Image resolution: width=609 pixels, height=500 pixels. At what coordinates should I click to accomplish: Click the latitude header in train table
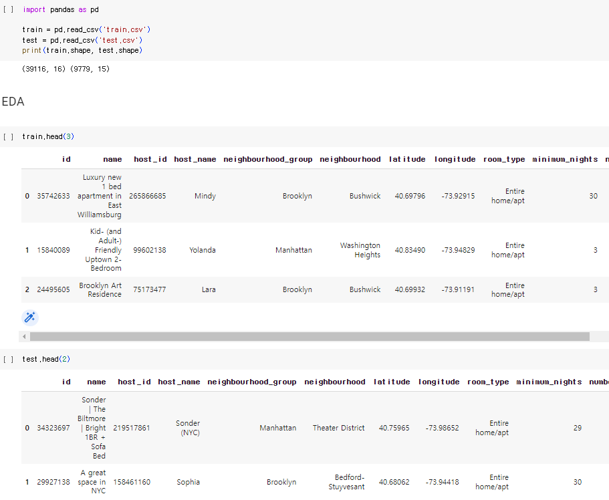point(407,159)
